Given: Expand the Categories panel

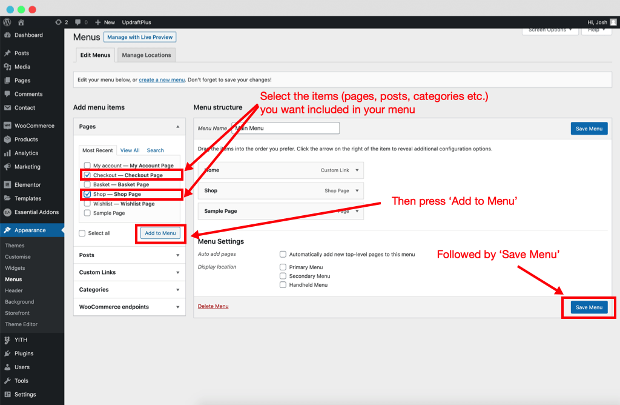Looking at the screenshot, I should tap(129, 289).
